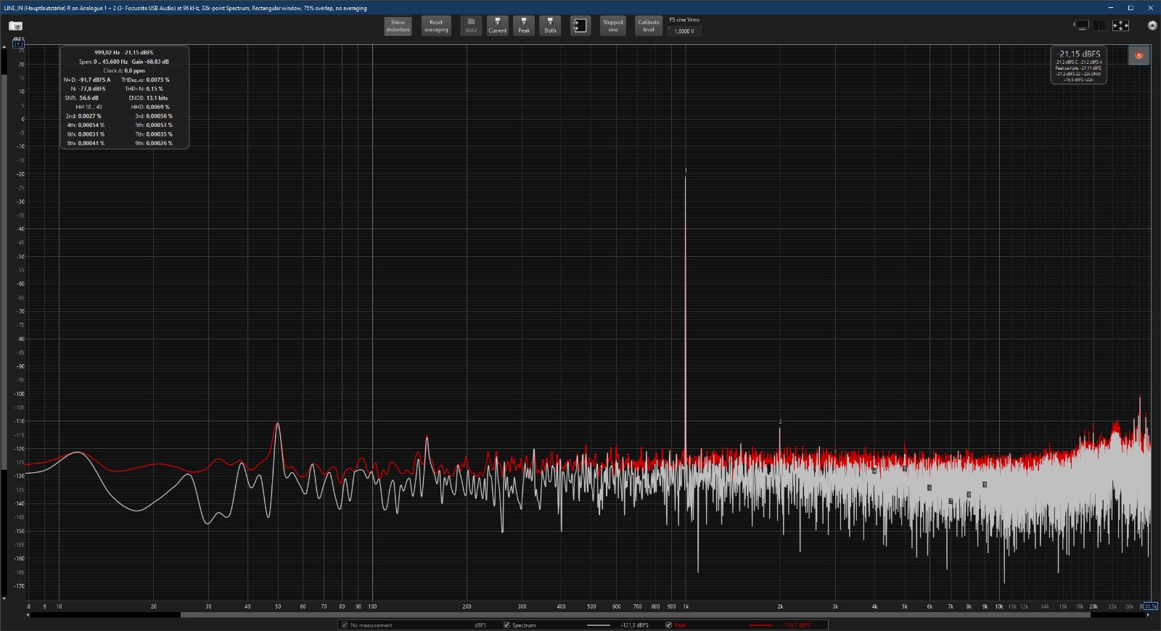Viewport: 1161px width, 631px height.
Task: Click Calibrate level button
Action: click(649, 25)
